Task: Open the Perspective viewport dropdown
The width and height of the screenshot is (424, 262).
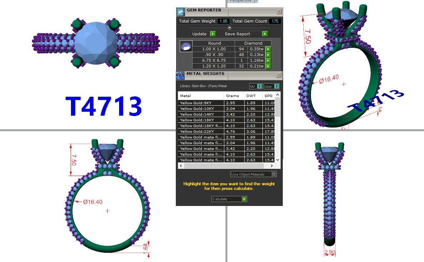Action: (x=256, y=1)
